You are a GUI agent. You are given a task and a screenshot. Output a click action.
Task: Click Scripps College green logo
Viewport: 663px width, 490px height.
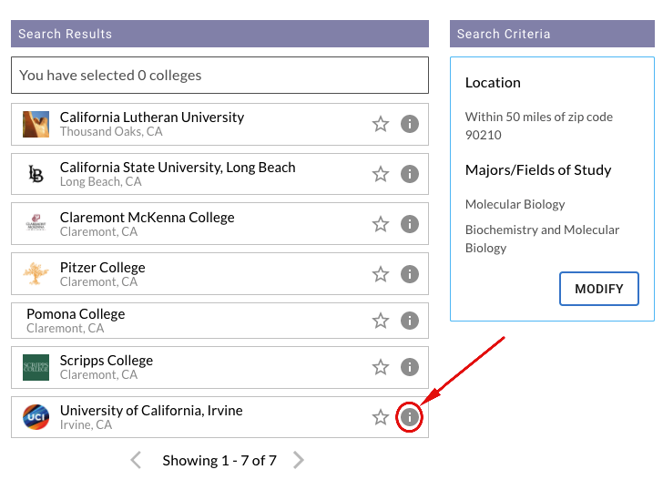pyautogui.click(x=36, y=367)
